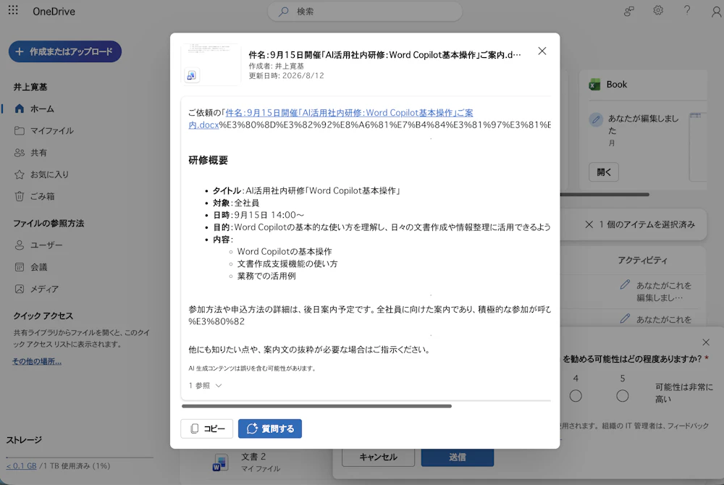724x485 pixels.
Task: Click pencil icon beside あなたがこれを編集しまし…
Action: (x=625, y=284)
